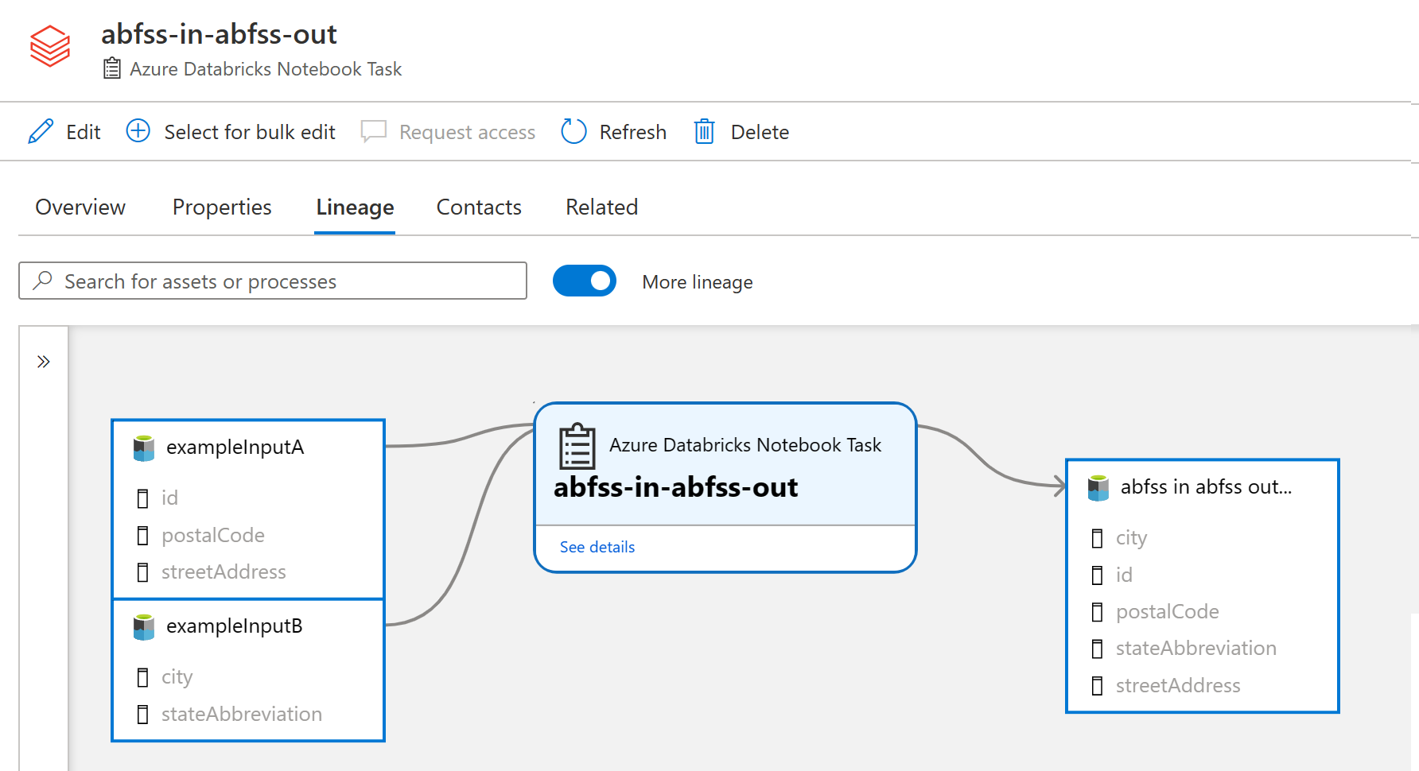The image size is (1419, 771).
Task: Click column icon beside postalCode in output node
Action: coord(1098,612)
